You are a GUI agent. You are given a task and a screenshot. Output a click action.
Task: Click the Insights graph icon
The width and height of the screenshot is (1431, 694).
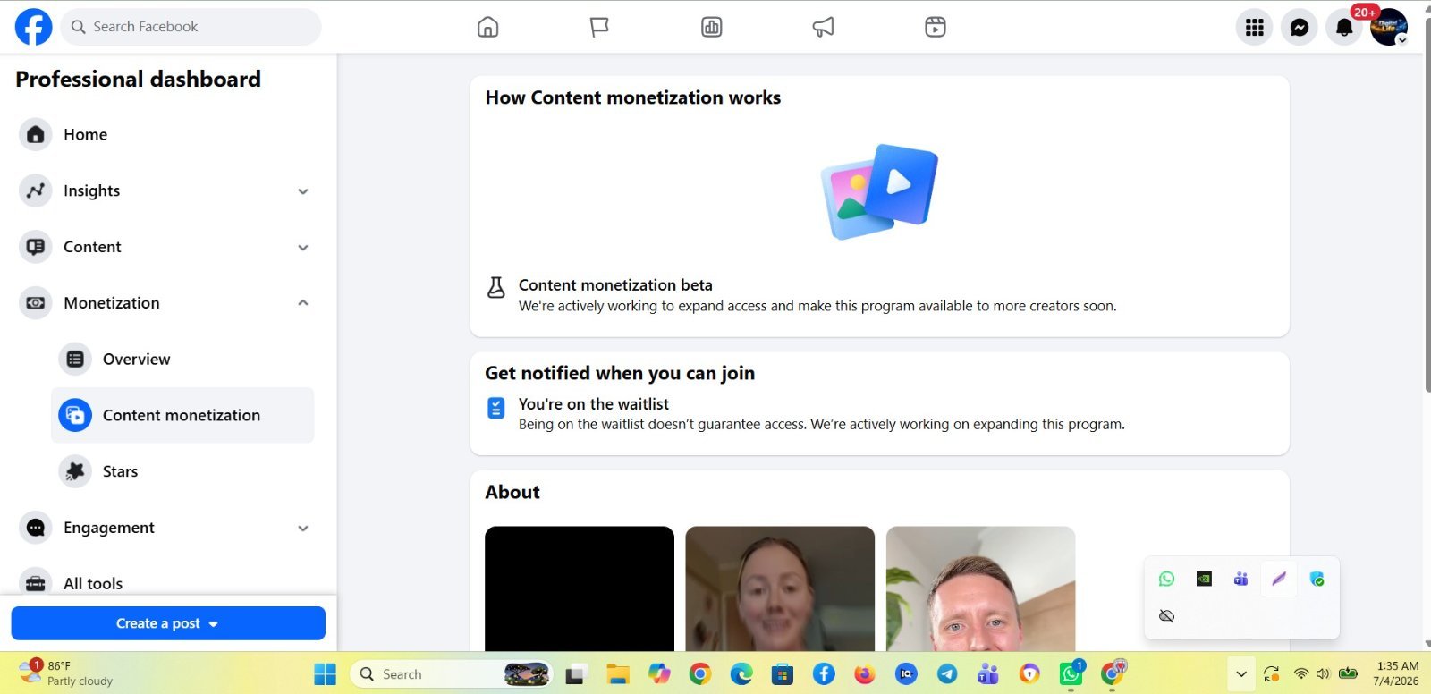[x=36, y=191]
